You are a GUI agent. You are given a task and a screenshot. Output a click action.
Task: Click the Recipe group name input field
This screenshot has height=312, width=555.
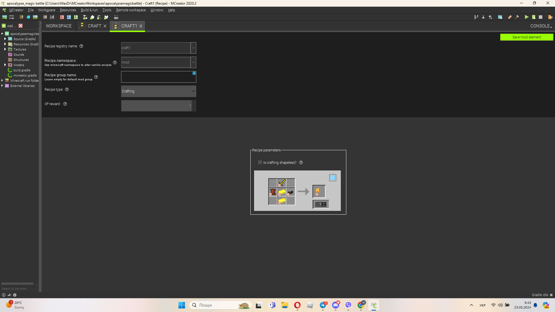(x=158, y=77)
